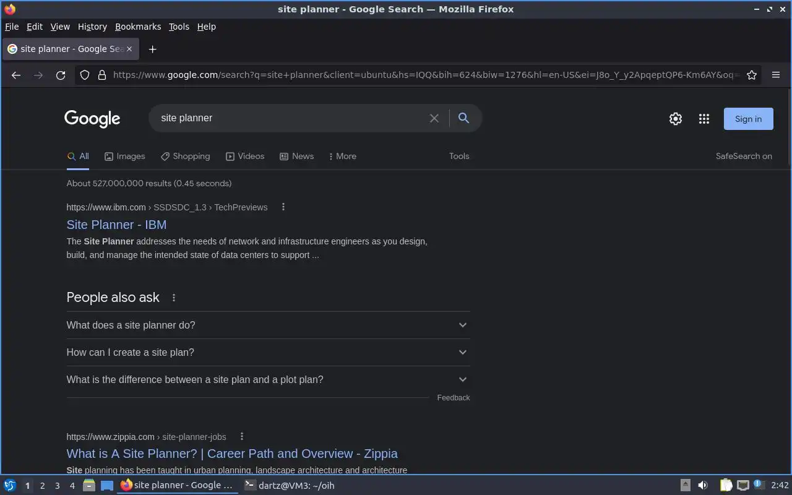Switch to workspace 3 in the taskbar

click(x=57, y=486)
